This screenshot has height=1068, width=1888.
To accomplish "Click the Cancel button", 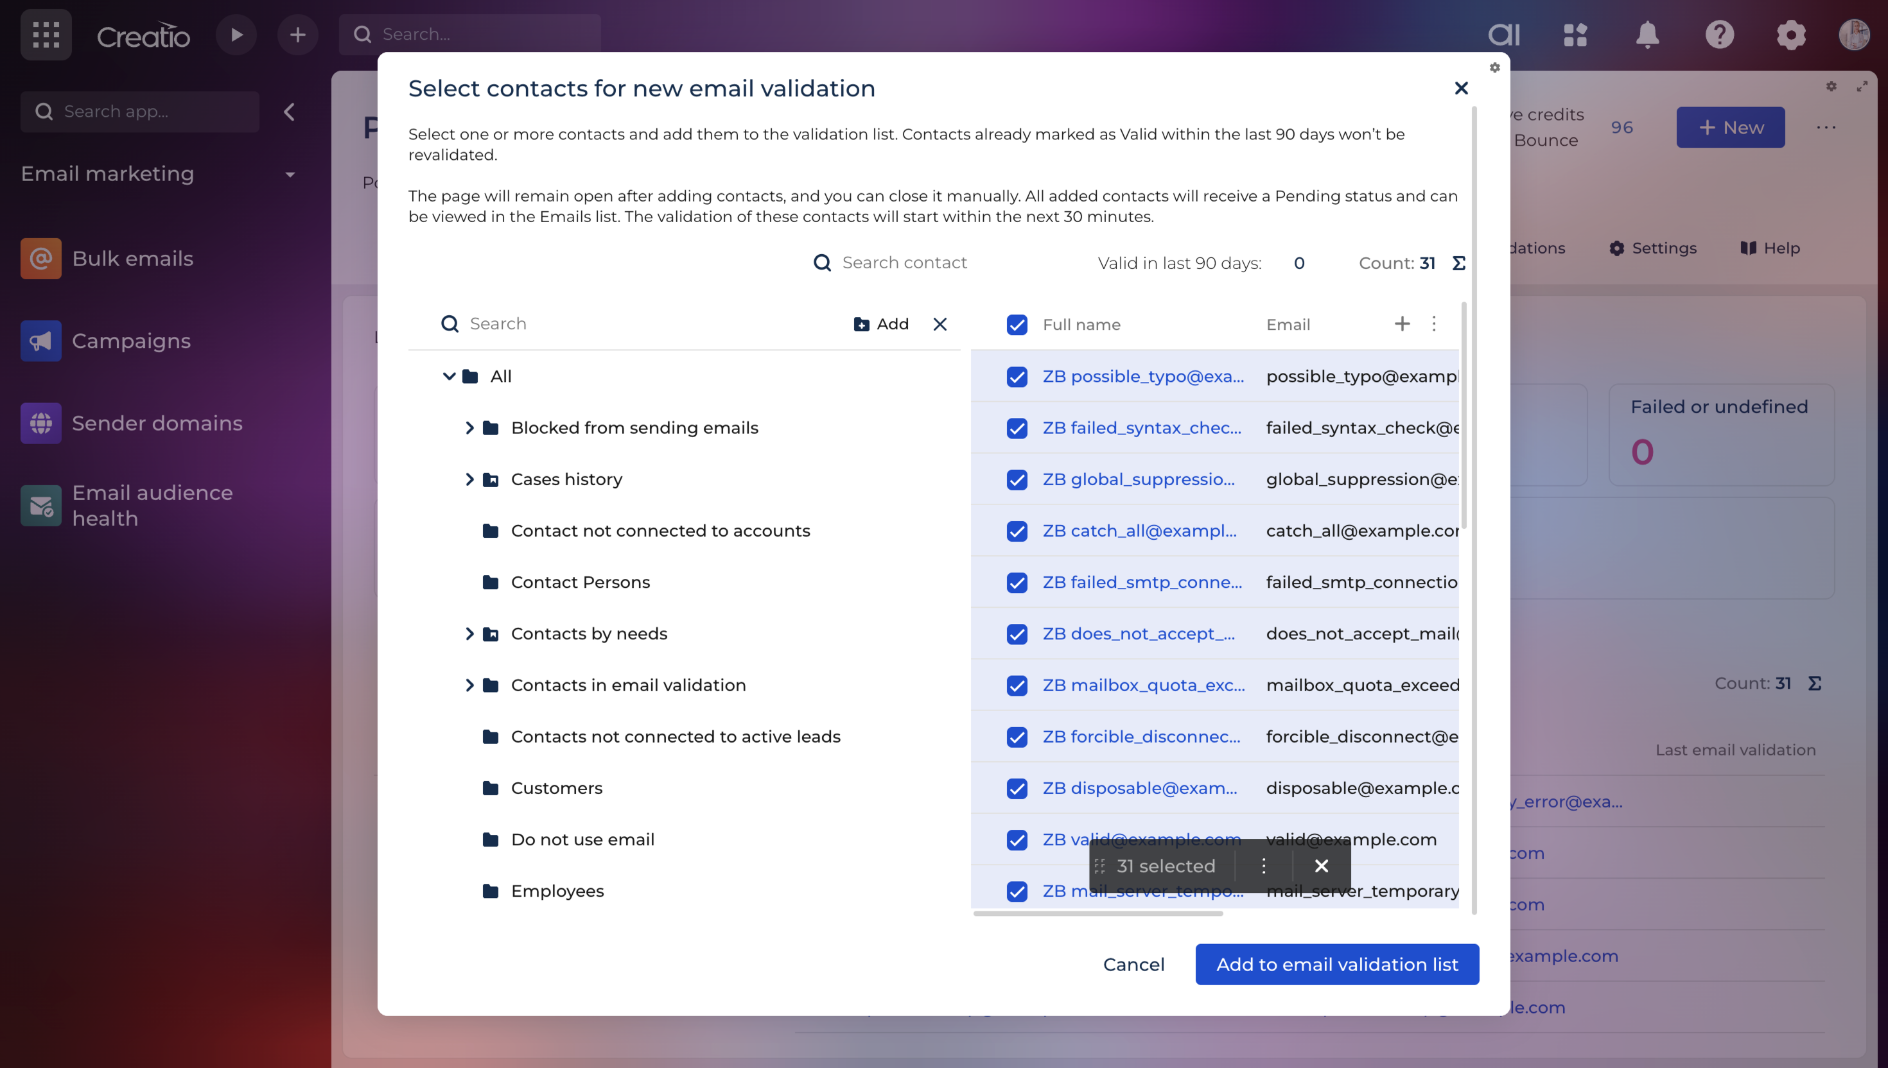I will click(1133, 965).
